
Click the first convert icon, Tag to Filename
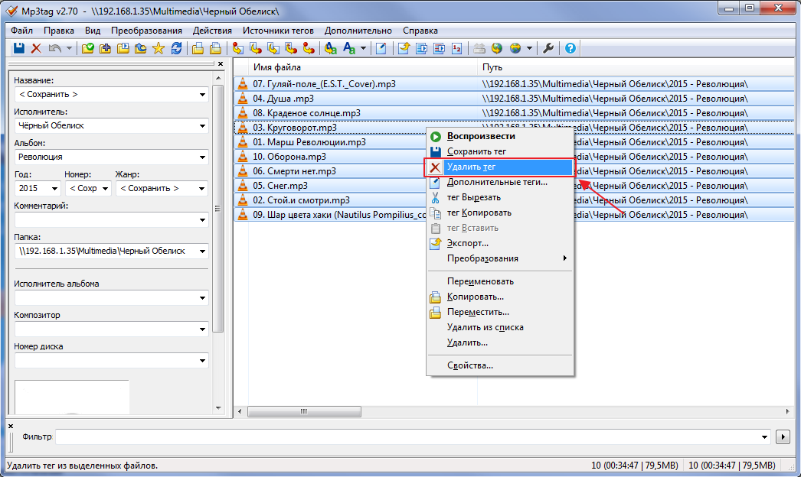238,48
